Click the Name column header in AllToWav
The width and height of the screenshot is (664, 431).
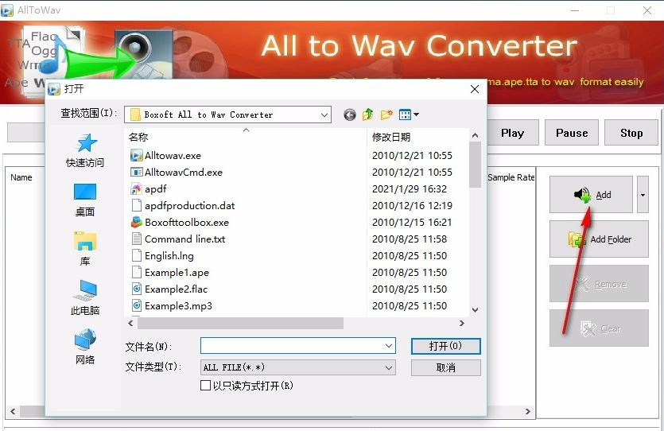click(21, 177)
